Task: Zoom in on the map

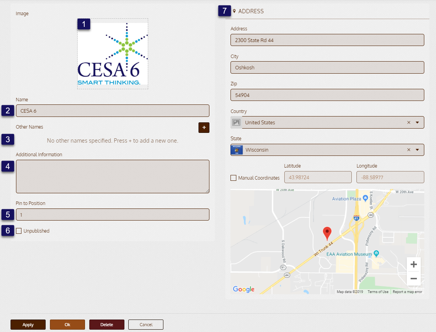Action: click(x=413, y=264)
